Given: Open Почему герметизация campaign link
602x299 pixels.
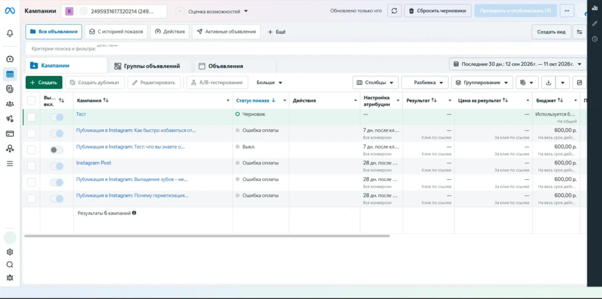Looking at the screenshot, I should point(132,196).
